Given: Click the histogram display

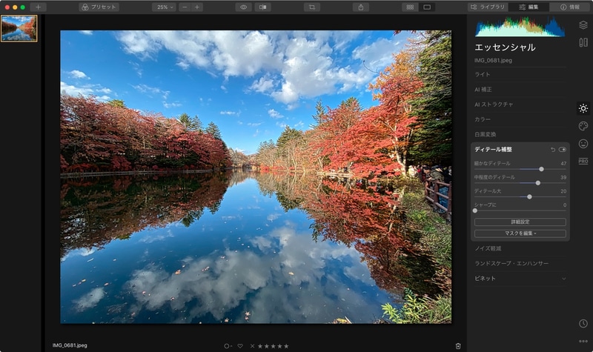Looking at the screenshot, I should point(520,27).
